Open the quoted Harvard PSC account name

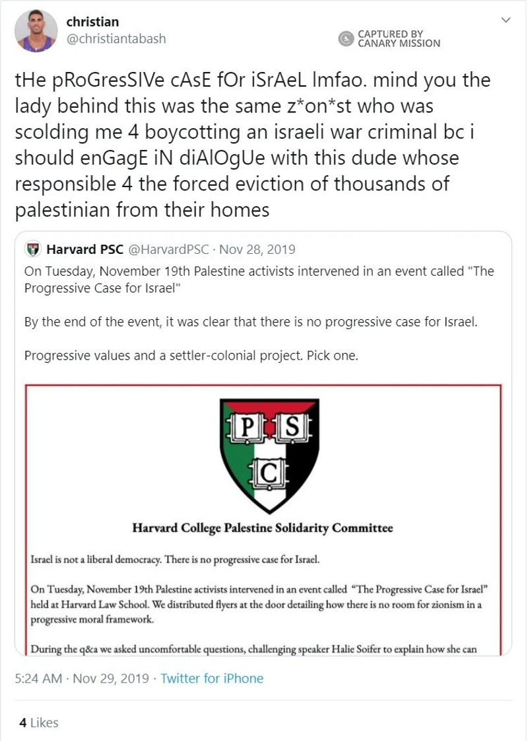(85, 249)
